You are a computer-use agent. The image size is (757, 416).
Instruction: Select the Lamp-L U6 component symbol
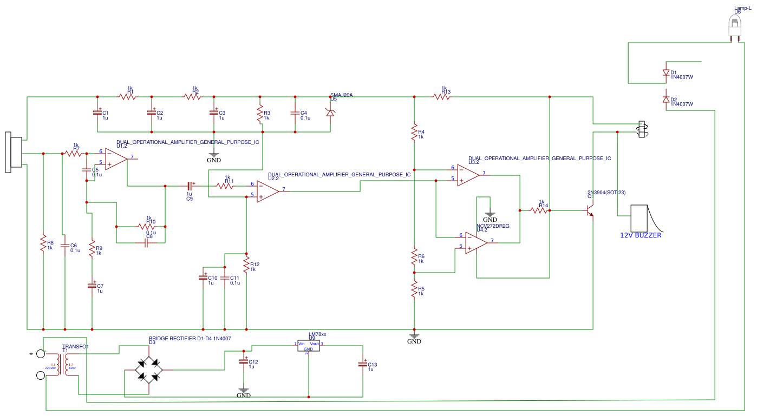pos(734,25)
